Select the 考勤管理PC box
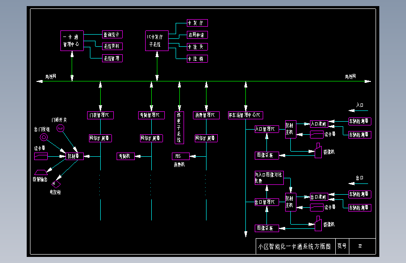 (x=151, y=115)
